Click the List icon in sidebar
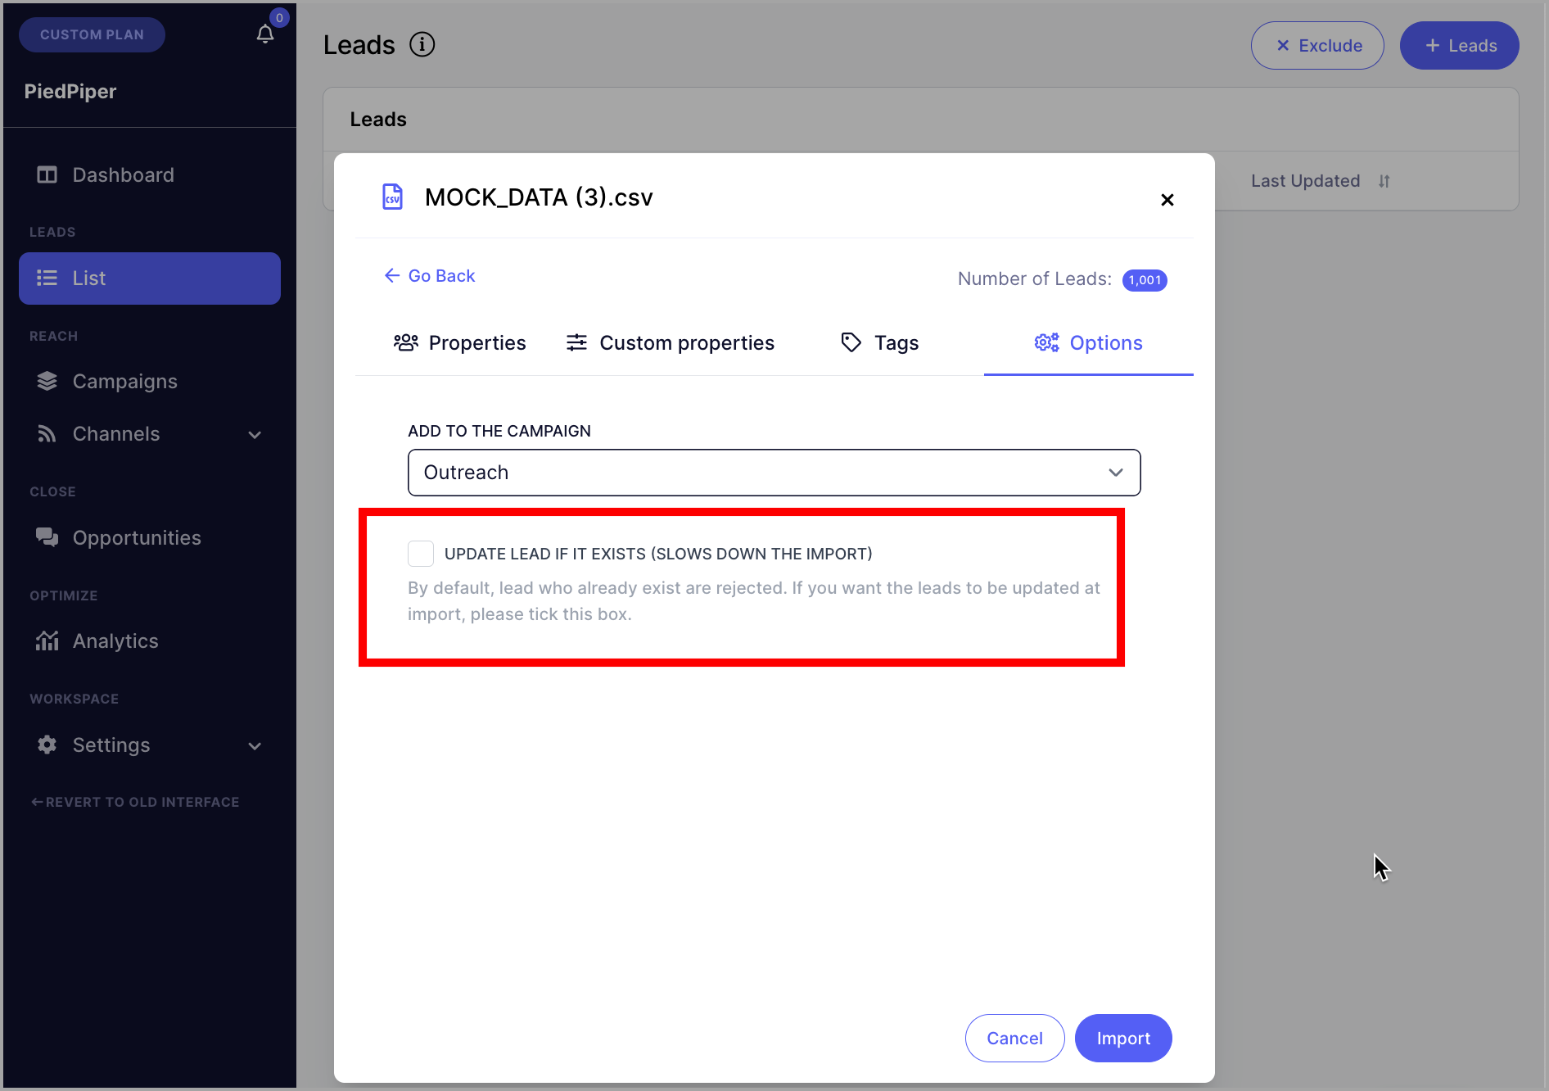Image resolution: width=1549 pixels, height=1091 pixels. tap(47, 278)
